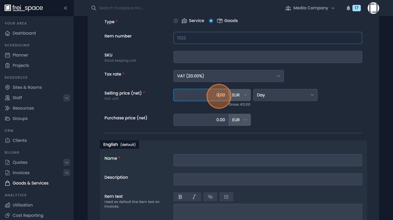Open the Tax rate VAT dropdown
This screenshot has height=220, width=393.
pos(228,76)
